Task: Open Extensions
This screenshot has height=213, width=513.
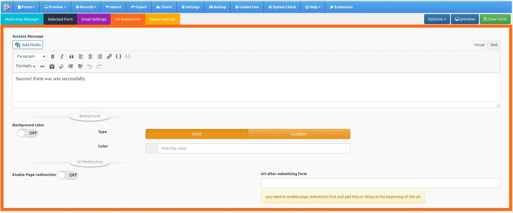Action: [x=341, y=7]
